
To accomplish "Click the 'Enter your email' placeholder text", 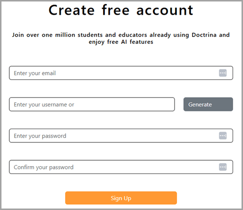I will point(35,73).
